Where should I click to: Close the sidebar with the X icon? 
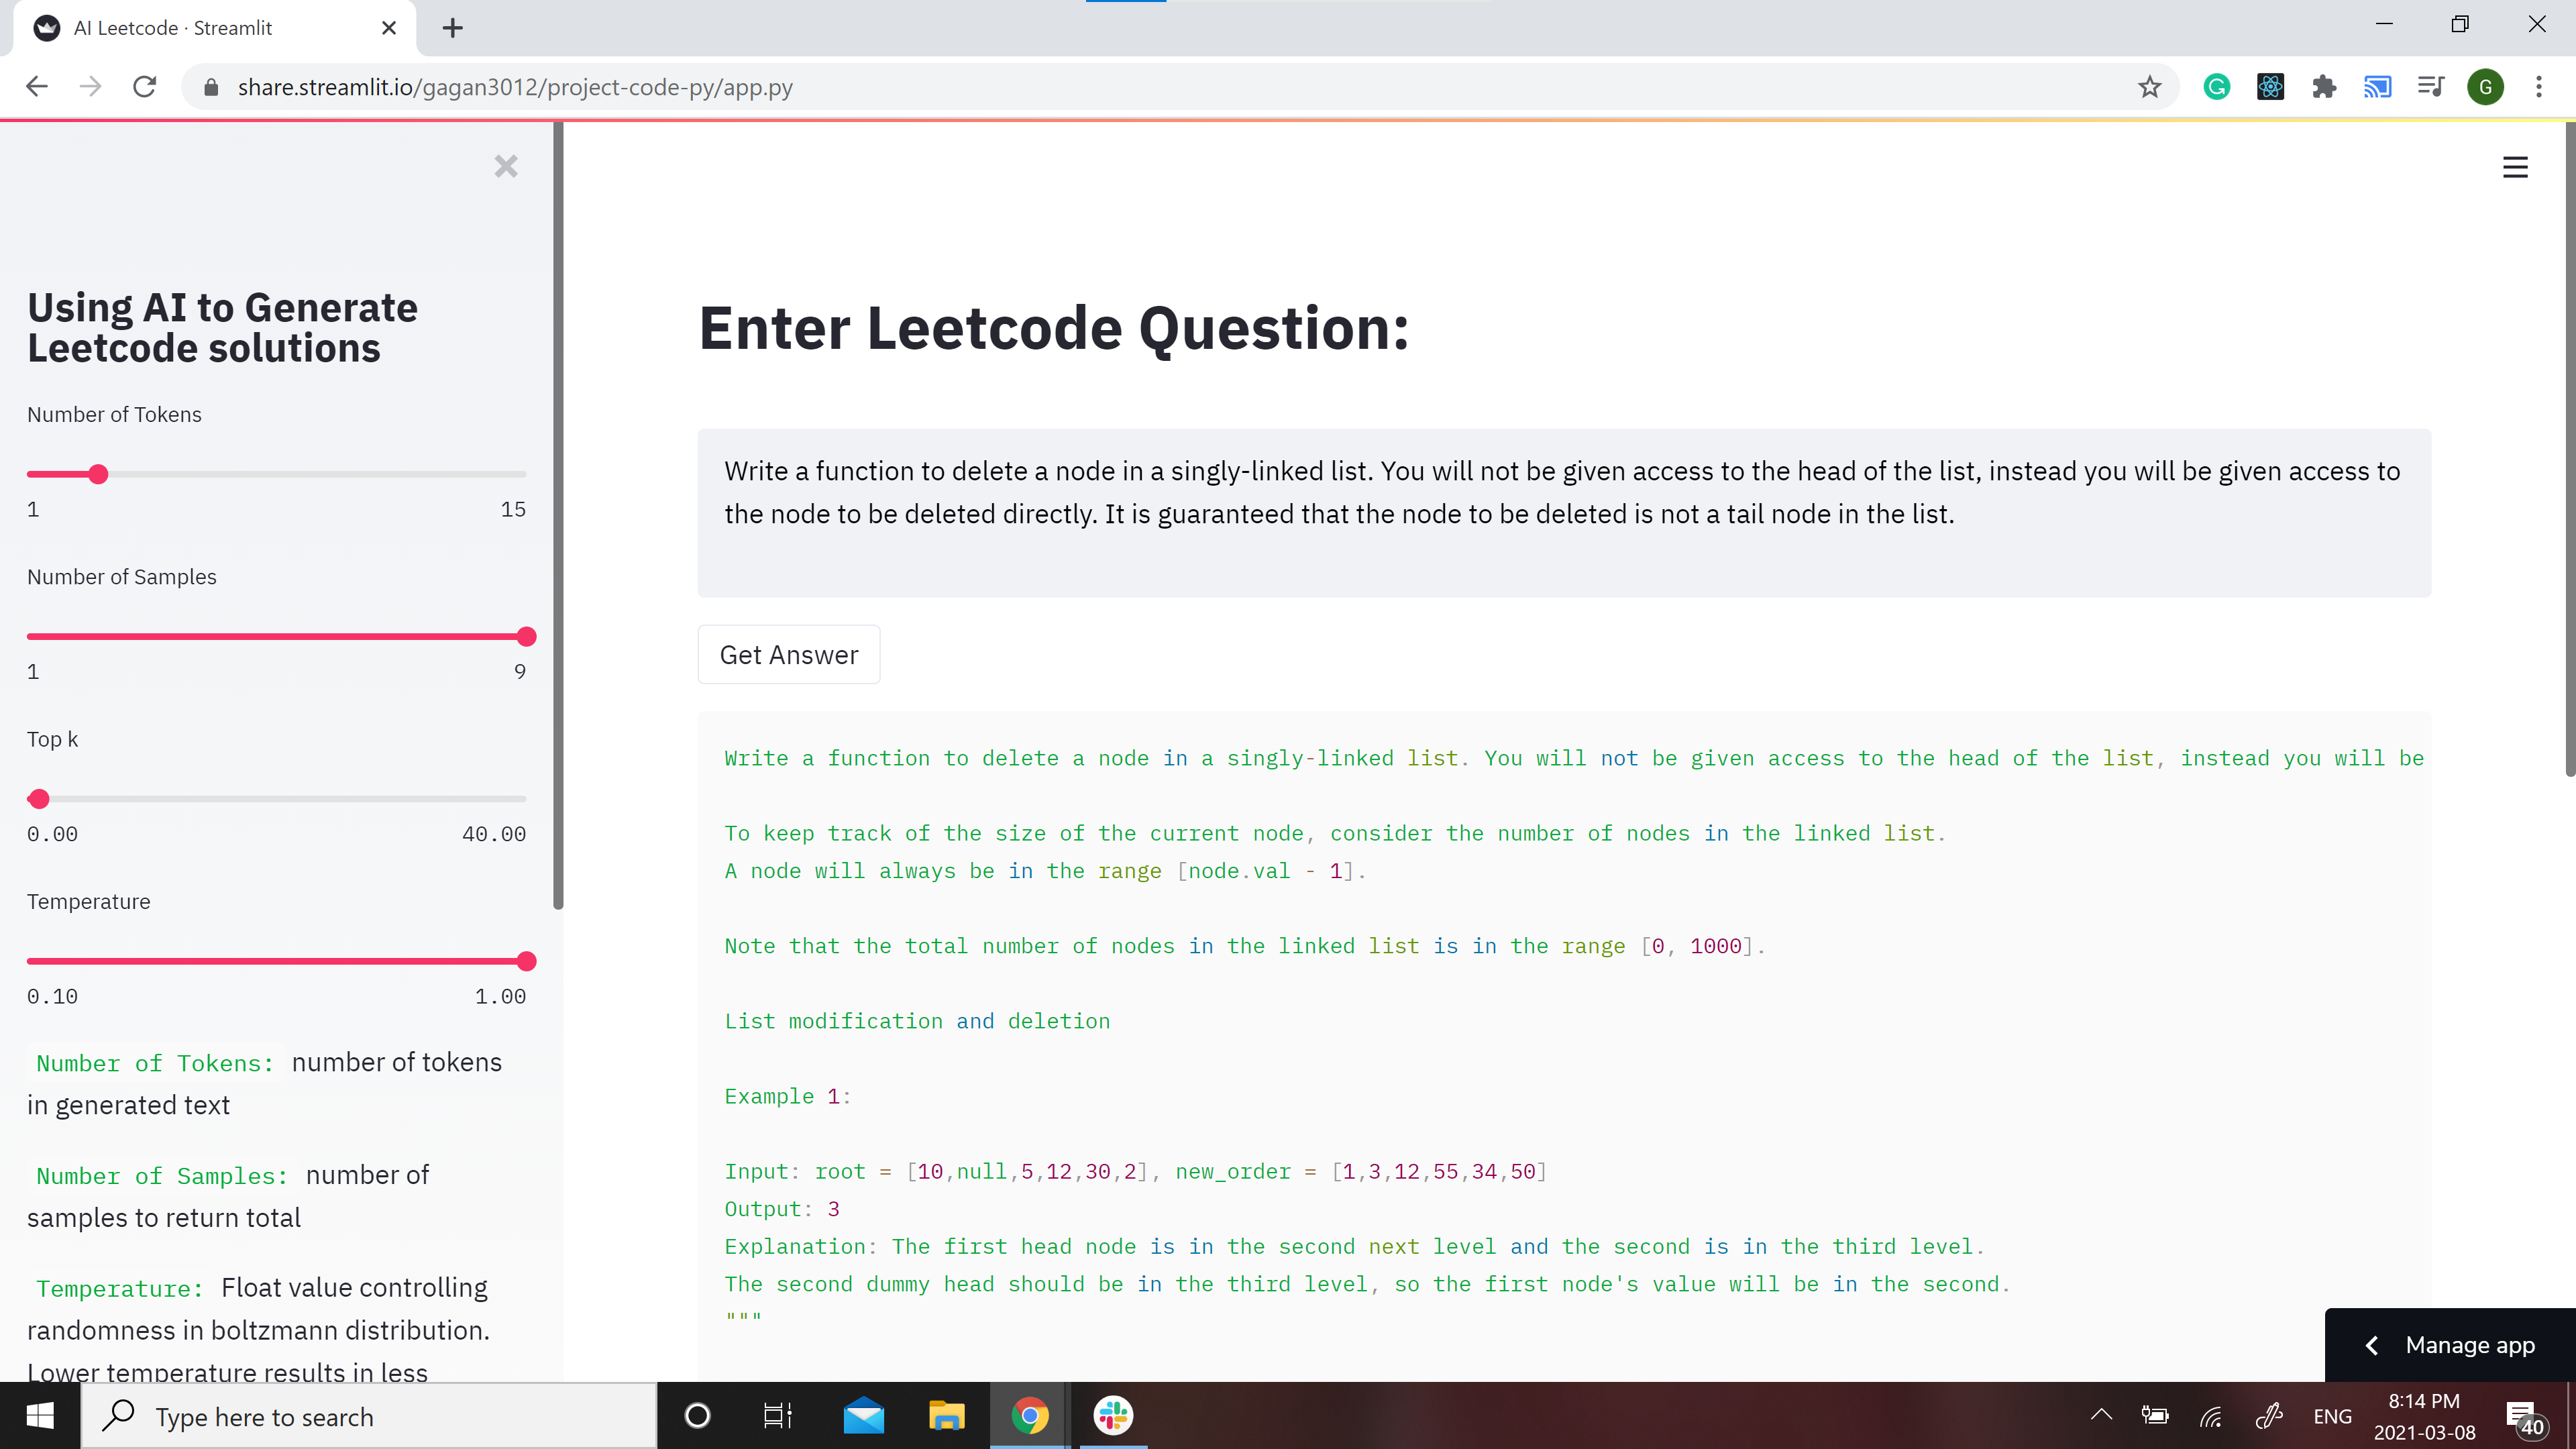(x=506, y=166)
